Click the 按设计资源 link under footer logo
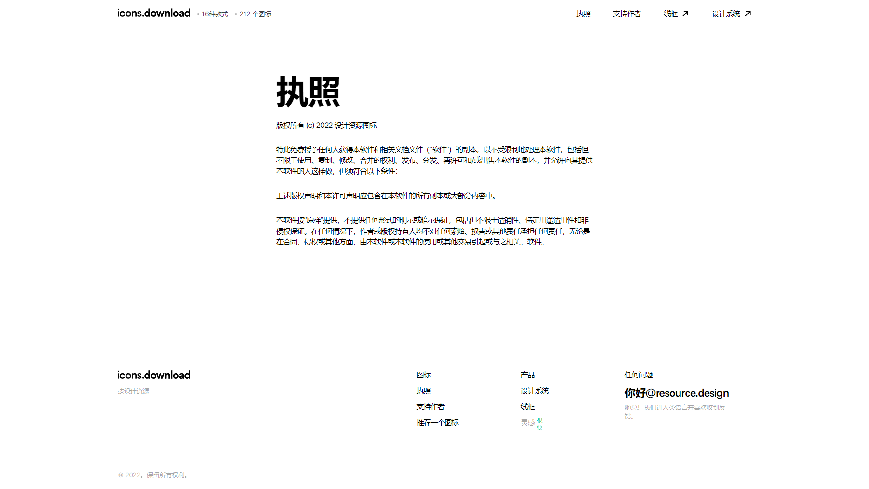The height and width of the screenshot is (489, 869). tap(133, 391)
